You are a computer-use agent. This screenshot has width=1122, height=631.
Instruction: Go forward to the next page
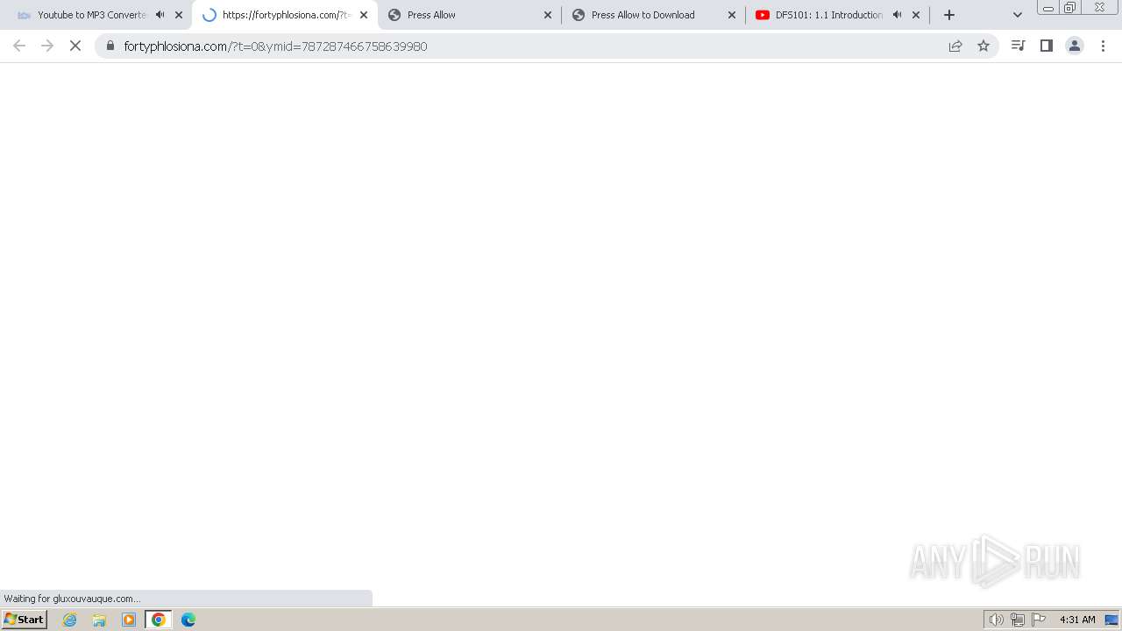coord(47,46)
